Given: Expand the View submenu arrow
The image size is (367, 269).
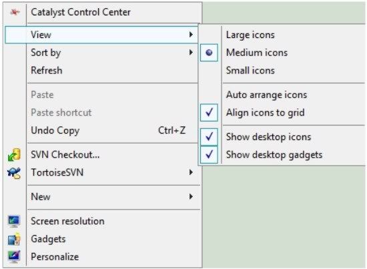Looking at the screenshot, I should 191,35.
